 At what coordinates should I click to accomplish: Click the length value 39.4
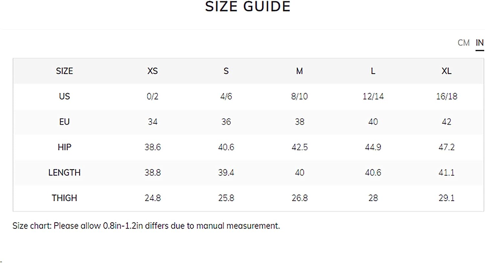[x=226, y=173]
